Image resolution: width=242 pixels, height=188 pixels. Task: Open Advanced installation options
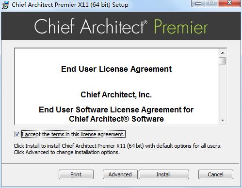(120, 174)
